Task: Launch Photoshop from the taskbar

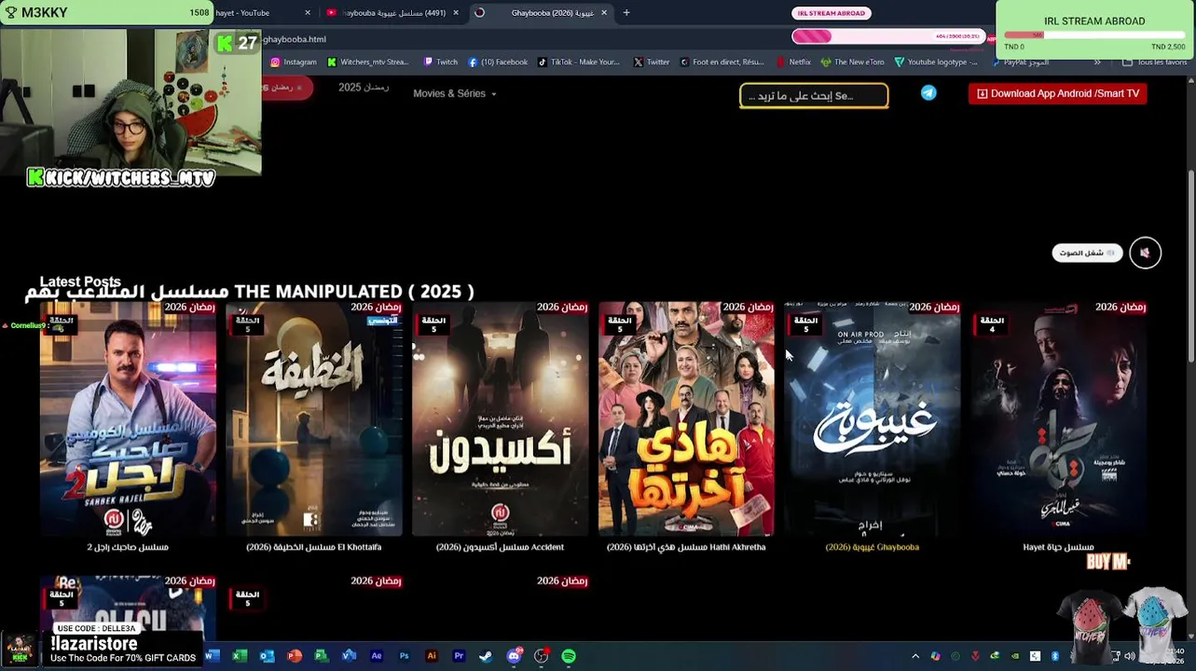Action: pos(404,656)
